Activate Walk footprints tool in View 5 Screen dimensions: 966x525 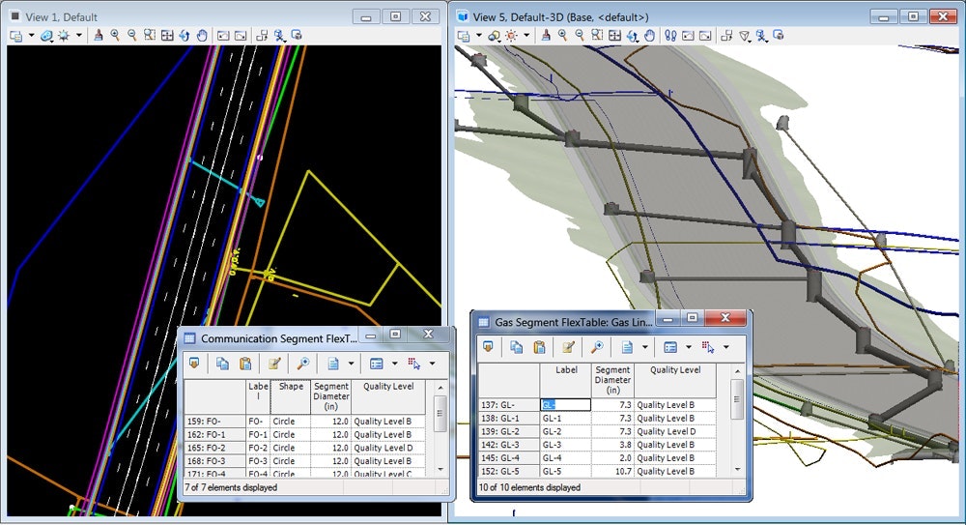[669, 35]
